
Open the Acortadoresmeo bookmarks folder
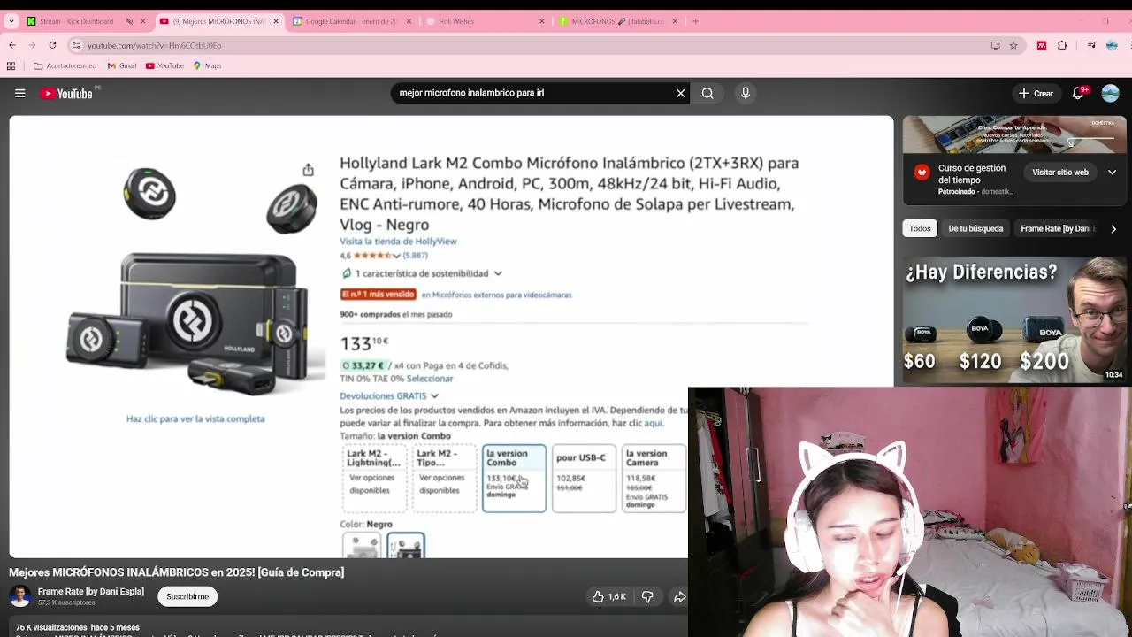click(65, 65)
